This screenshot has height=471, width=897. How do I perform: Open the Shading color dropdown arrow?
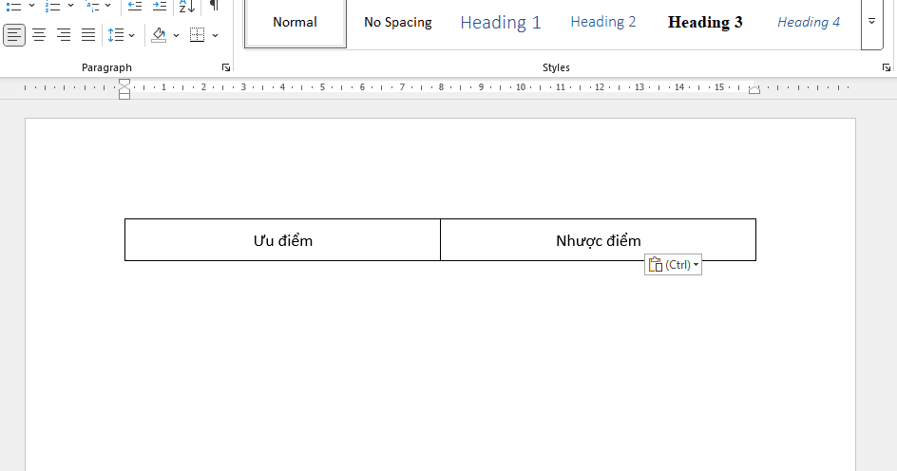[176, 35]
